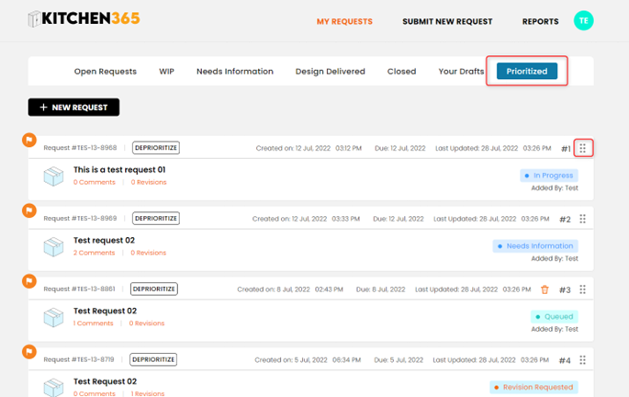View 1 Revisions on request #TES-13-8719

(148, 394)
